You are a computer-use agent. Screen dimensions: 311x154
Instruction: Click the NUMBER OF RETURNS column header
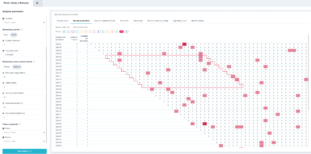coord(84,38)
